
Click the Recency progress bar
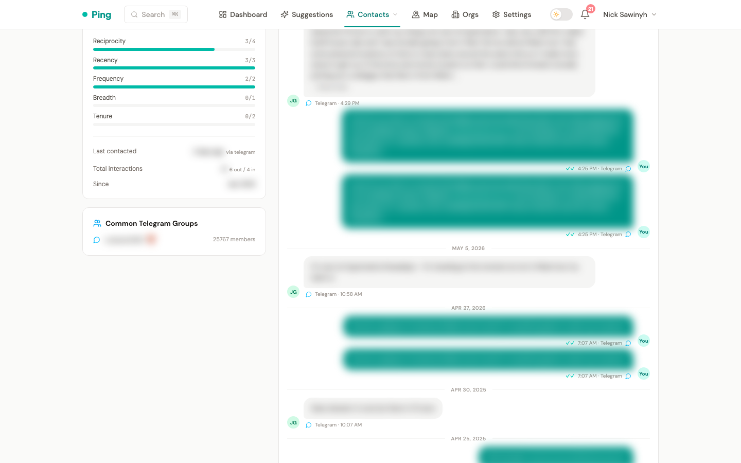click(x=174, y=68)
